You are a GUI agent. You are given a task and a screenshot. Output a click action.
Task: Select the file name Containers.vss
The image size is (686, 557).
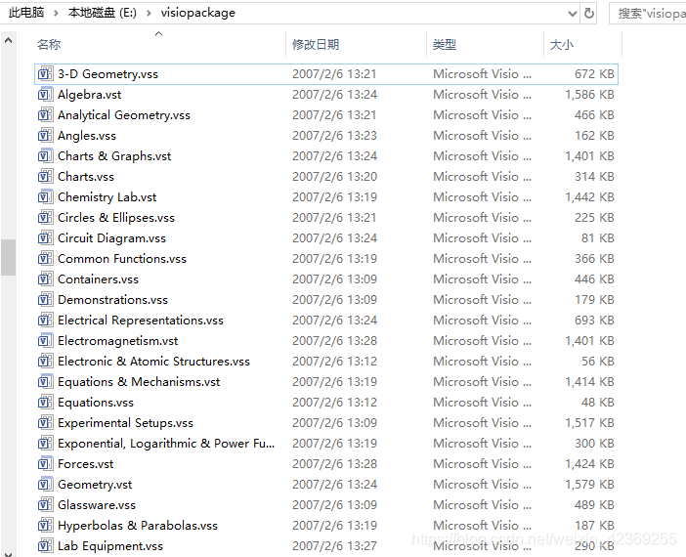(x=98, y=279)
